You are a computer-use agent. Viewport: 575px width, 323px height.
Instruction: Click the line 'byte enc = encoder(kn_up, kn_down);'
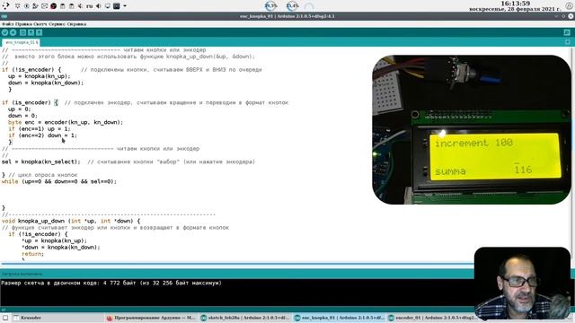click(66, 122)
